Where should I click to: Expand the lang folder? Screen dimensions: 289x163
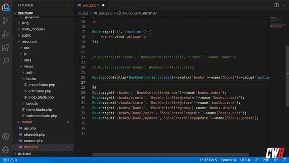19,23
